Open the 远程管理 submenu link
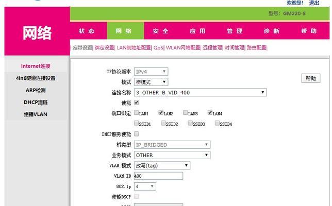 (212, 47)
